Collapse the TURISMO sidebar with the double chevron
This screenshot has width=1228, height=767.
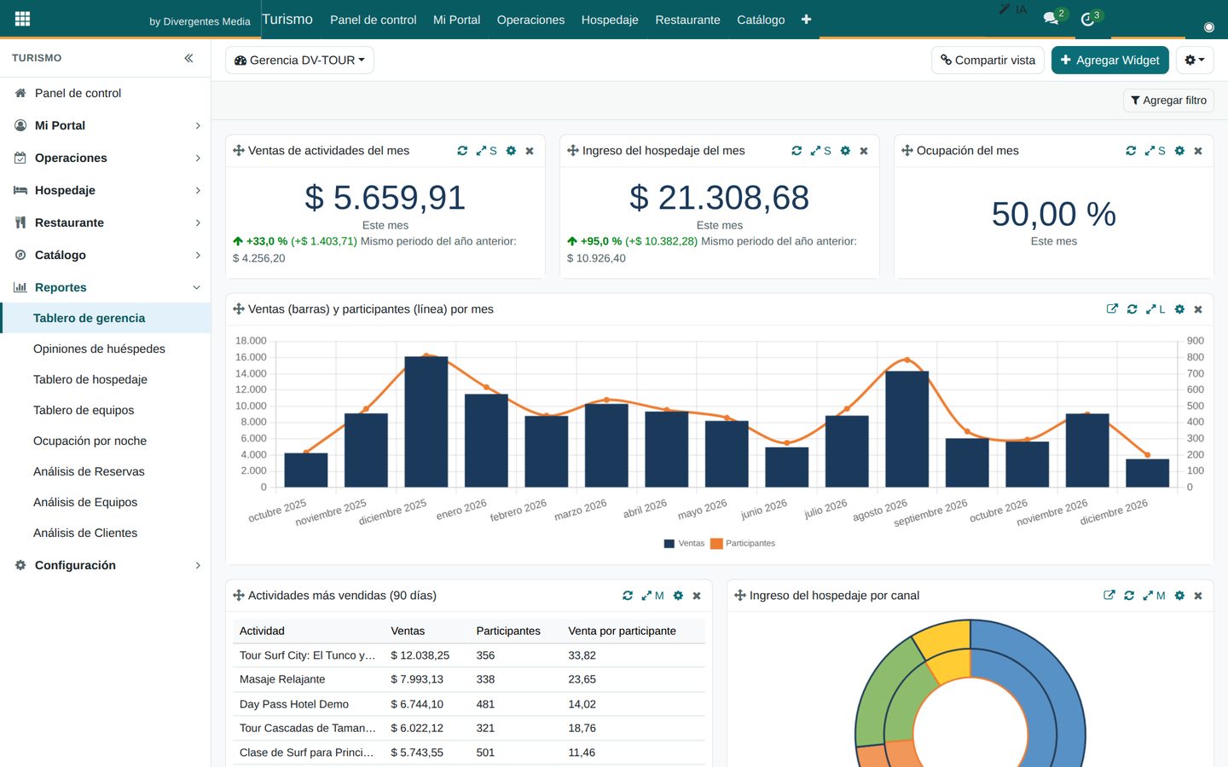(188, 58)
